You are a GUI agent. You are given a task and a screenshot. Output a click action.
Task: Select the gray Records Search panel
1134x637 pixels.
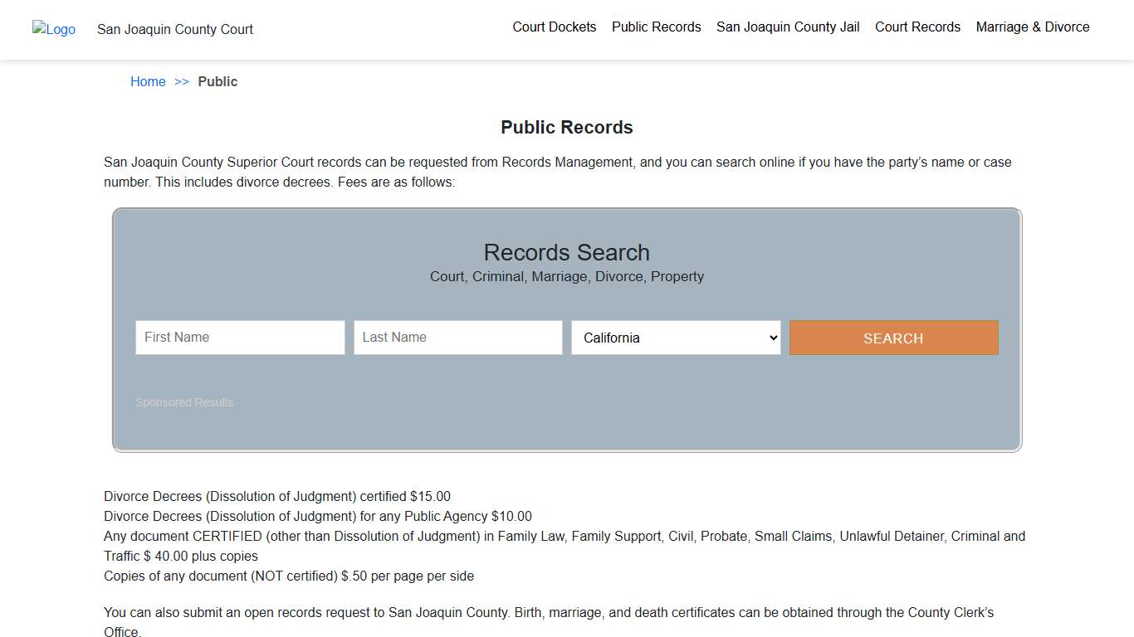(567, 431)
